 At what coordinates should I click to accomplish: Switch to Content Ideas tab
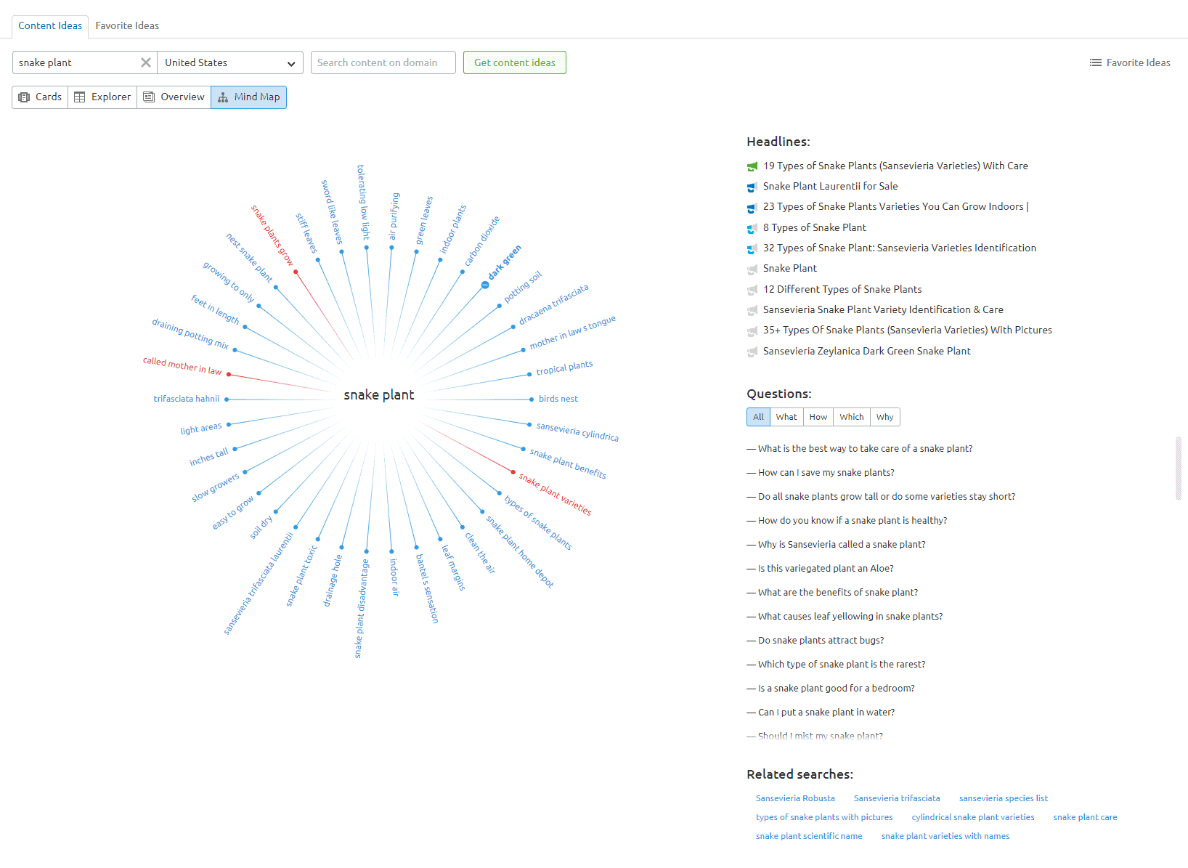(50, 25)
